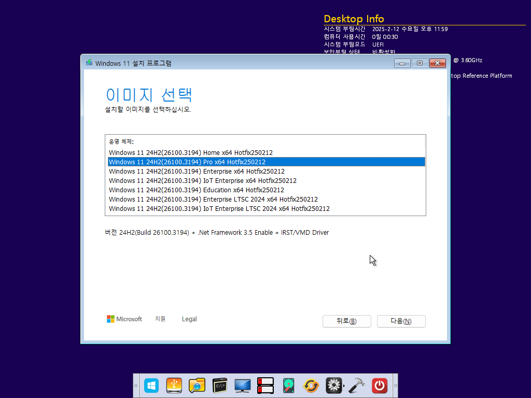Select IoT Enterprise LTSC 2024 image
Image resolution: width=531 pixels, height=398 pixels.
pos(267,208)
